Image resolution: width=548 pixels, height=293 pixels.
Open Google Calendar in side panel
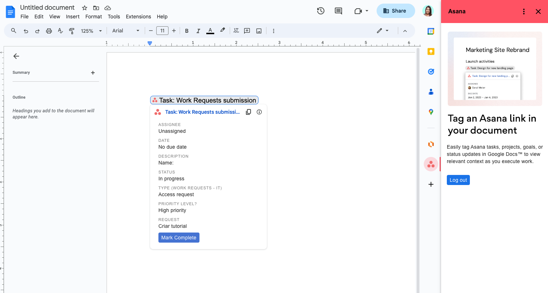(x=431, y=31)
